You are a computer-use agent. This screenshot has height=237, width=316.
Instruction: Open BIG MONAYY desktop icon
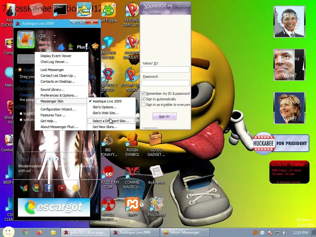pyautogui.click(x=108, y=145)
